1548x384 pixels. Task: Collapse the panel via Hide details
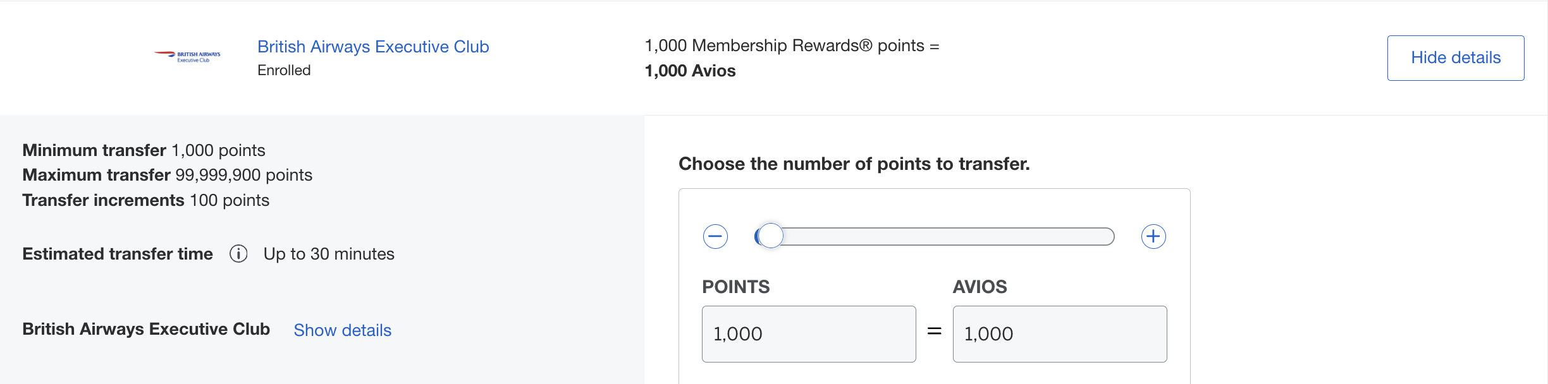point(1455,57)
